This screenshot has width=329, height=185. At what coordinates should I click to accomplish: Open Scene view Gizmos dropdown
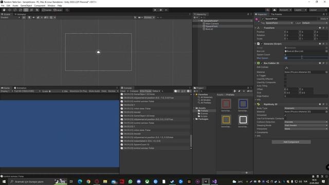[149, 17]
